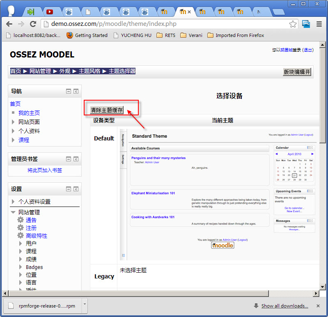The image size is (328, 317).
Task: Hide the 管理员书签 block contents
Action: (69, 159)
